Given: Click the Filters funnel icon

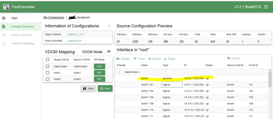Looking at the screenshot, I should coord(135,59).
